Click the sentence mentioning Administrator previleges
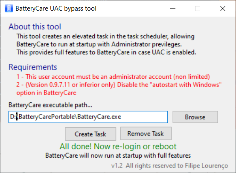 pyautogui.click(x=99, y=44)
